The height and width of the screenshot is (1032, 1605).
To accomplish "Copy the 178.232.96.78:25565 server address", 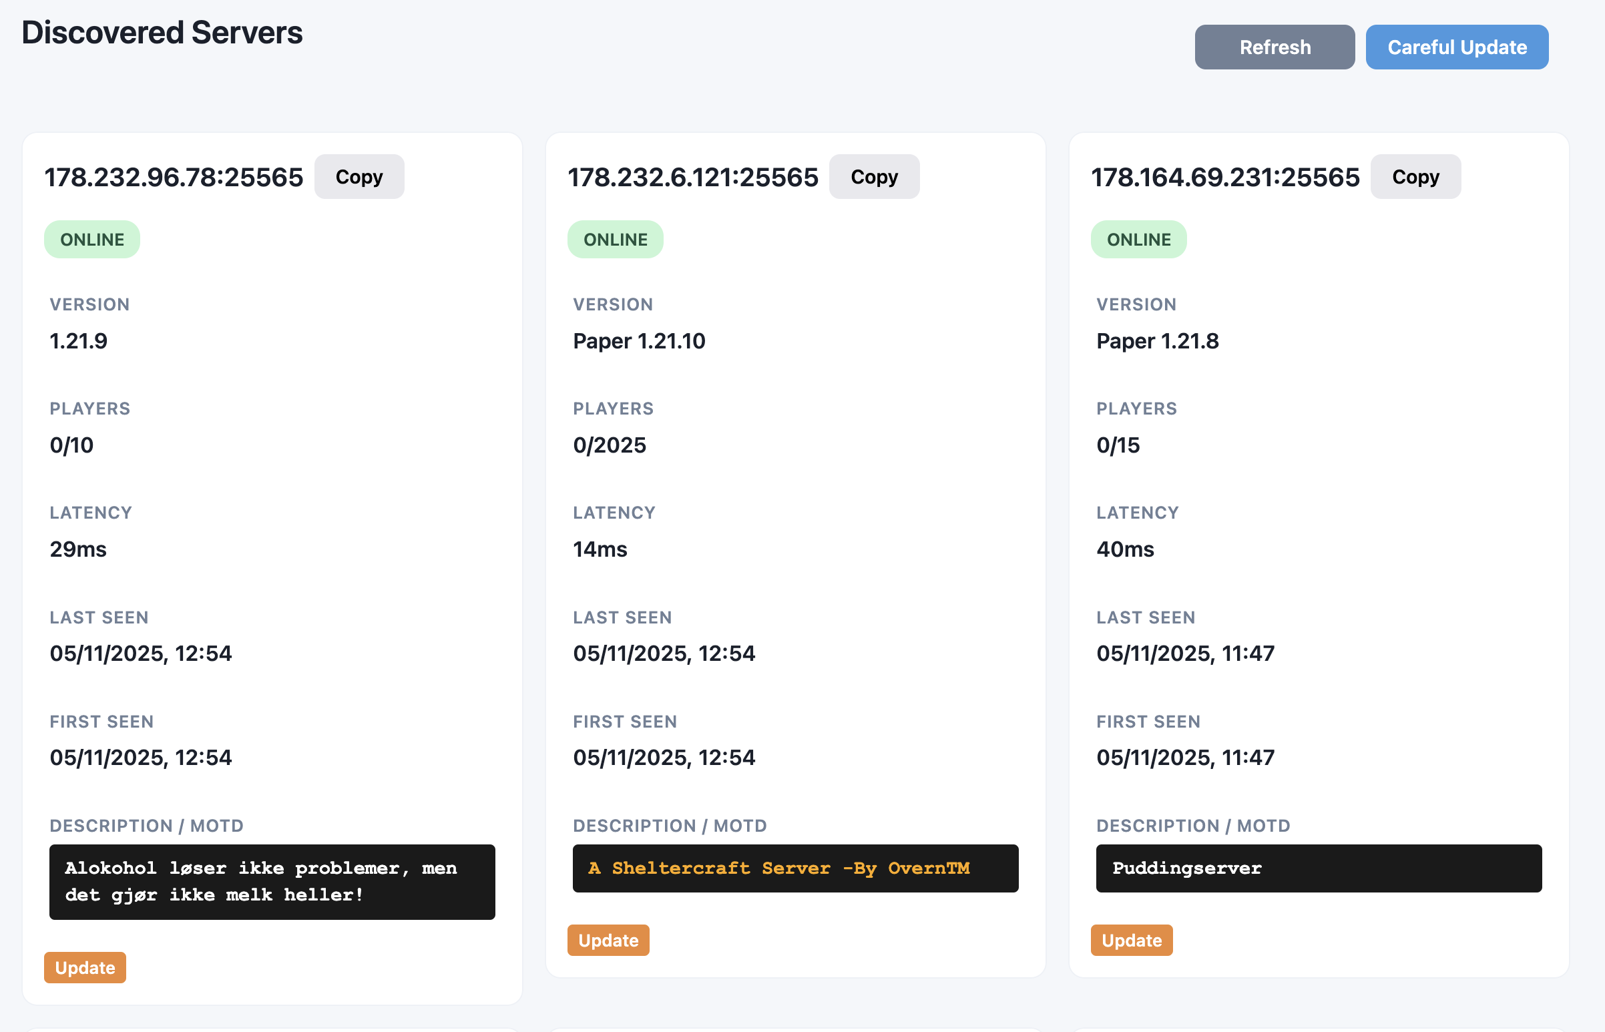I will click(359, 177).
